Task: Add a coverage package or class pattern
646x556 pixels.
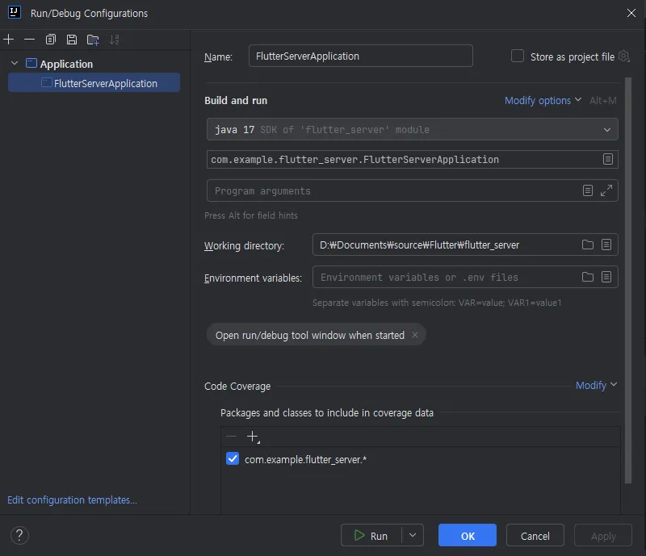Action: pos(253,437)
